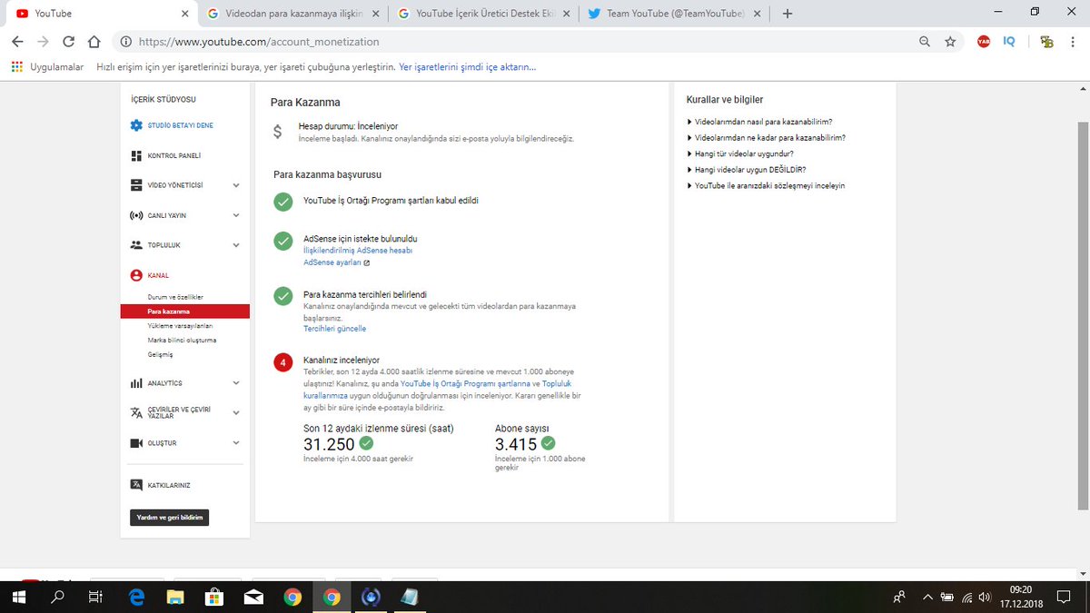1090x613 pixels.
Task: Expand the Topluluk section chevron
Action: [236, 245]
